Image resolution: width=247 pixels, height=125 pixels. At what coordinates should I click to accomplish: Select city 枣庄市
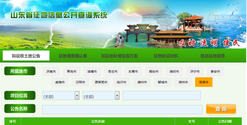click(x=113, y=71)
